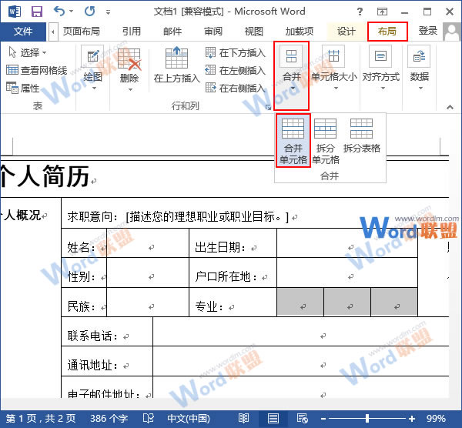The height and width of the screenshot is (428, 462).
Task: Click 在左侧插入 insert left
Action: click(x=235, y=70)
